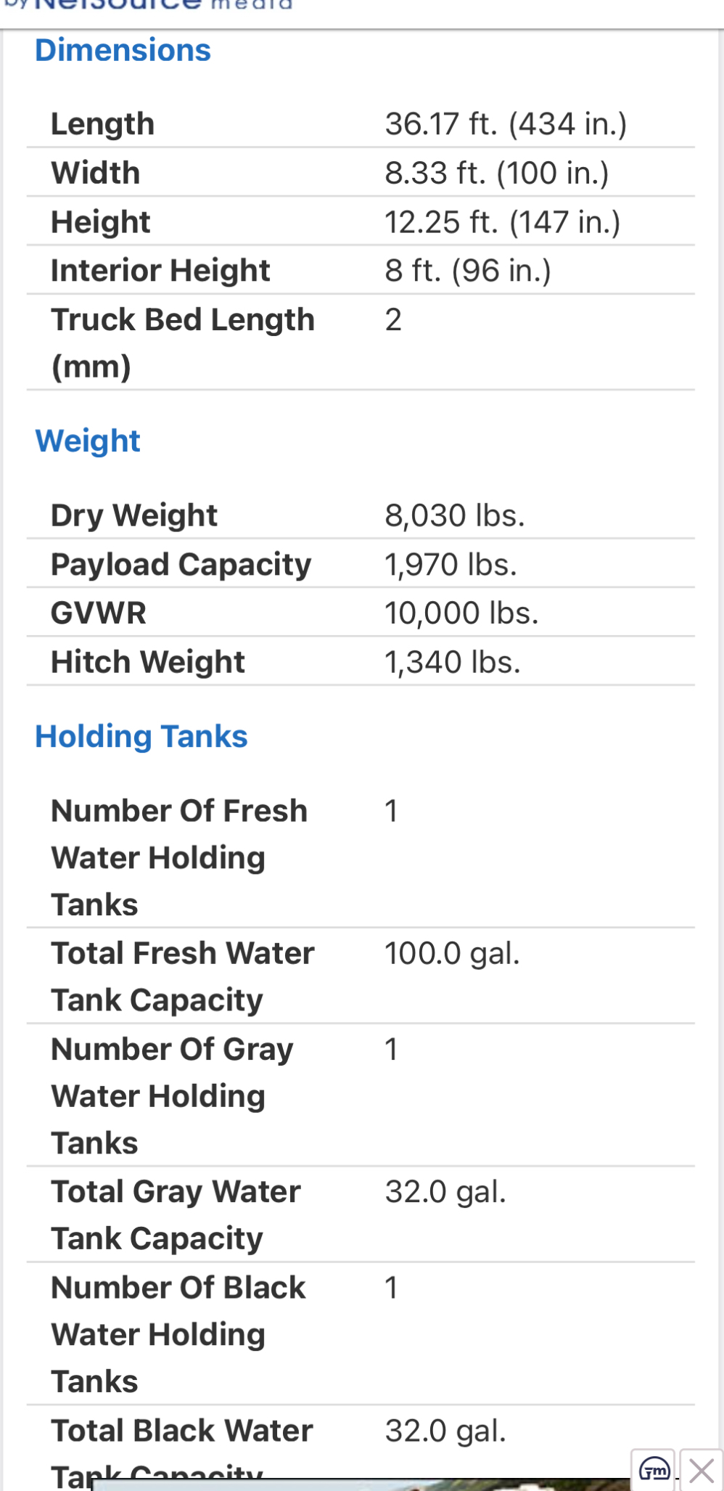
Task: Tap the Interior Height label
Action: point(160,270)
